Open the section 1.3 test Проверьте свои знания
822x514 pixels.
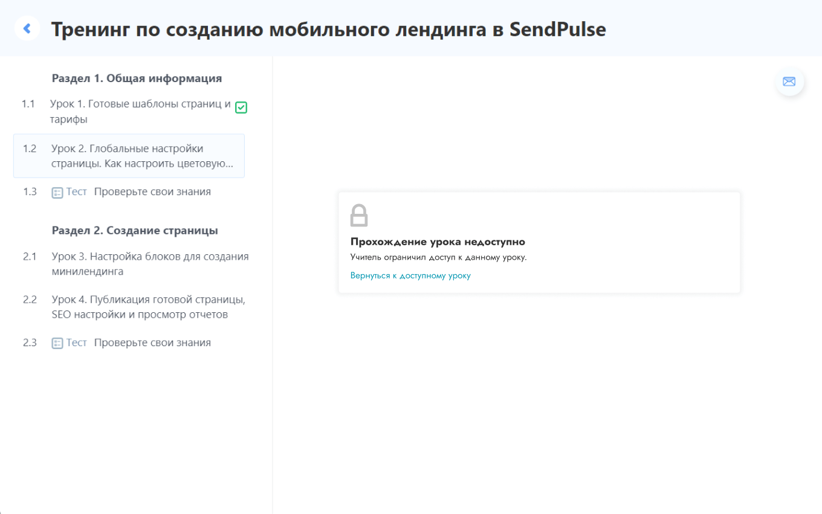tap(152, 191)
